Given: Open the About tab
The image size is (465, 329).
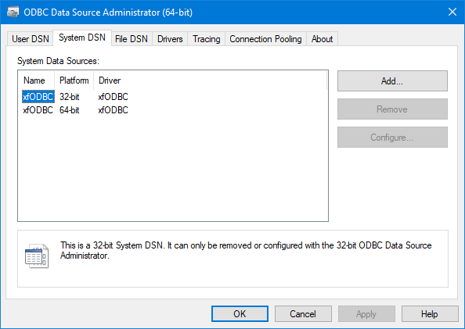Looking at the screenshot, I should point(322,39).
